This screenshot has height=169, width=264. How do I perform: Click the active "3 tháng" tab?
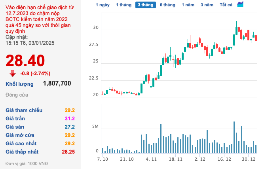coord(145,5)
